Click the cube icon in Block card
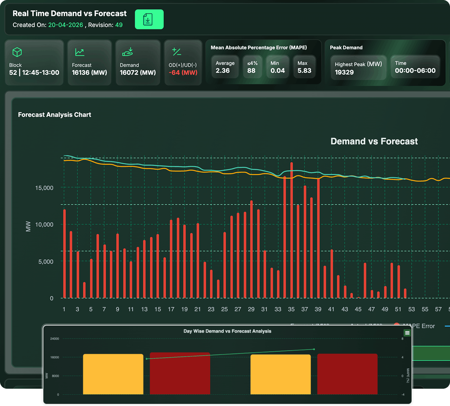 (x=17, y=52)
